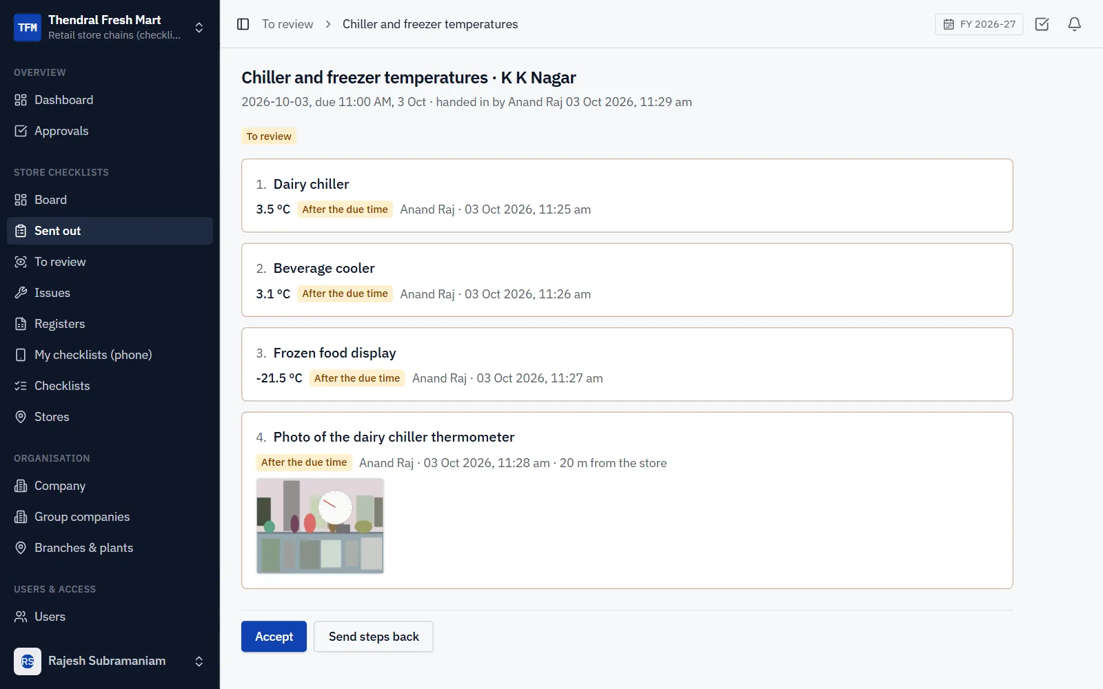Click the To review scan icon

tap(21, 262)
